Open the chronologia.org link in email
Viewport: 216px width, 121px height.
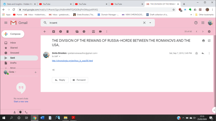(x=72, y=61)
